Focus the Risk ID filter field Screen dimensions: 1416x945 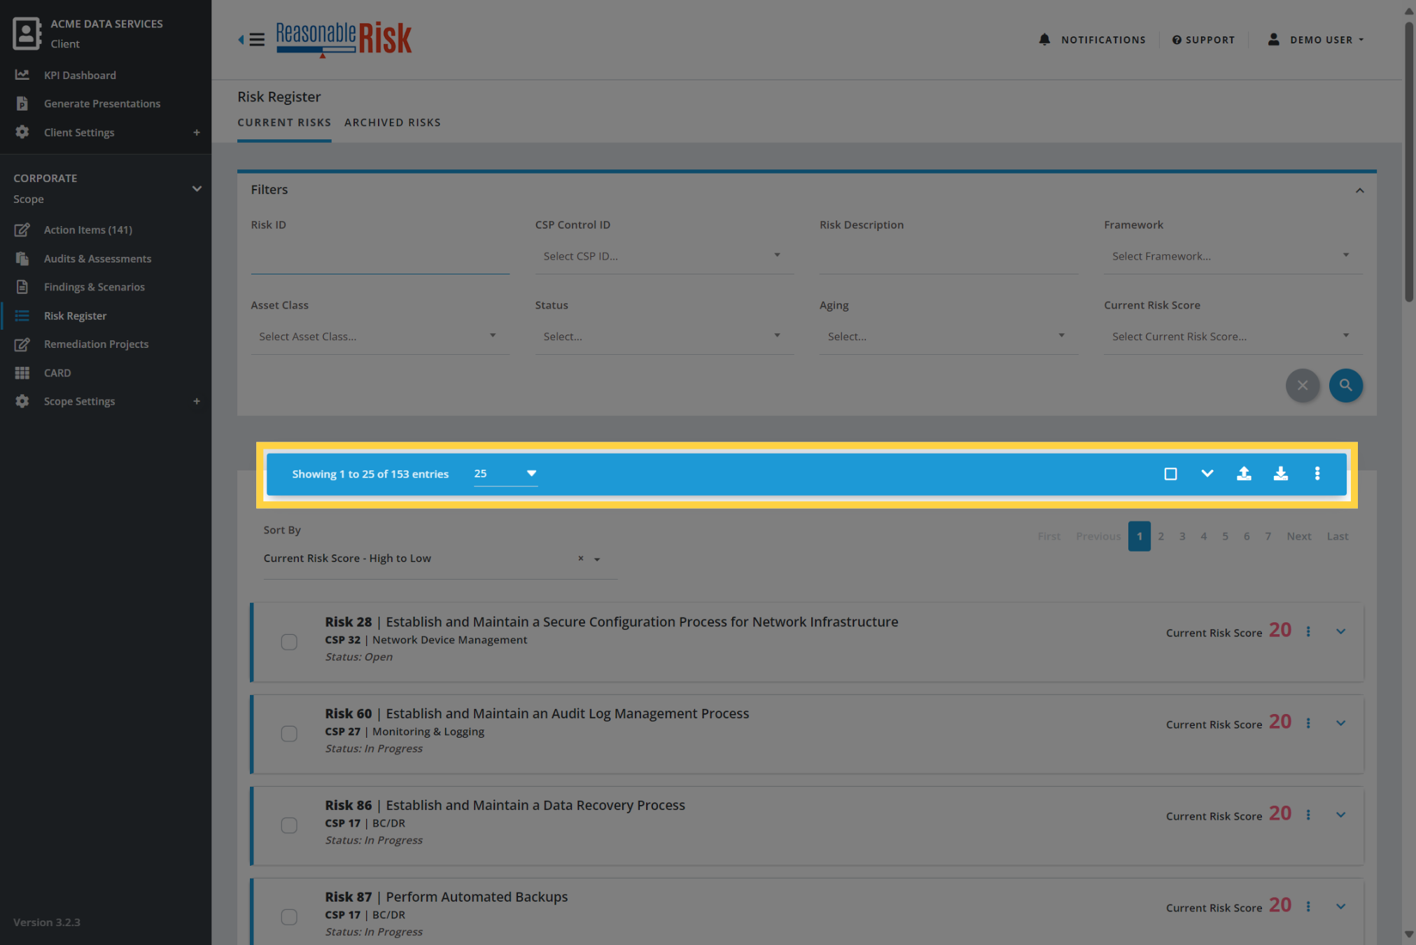point(380,257)
